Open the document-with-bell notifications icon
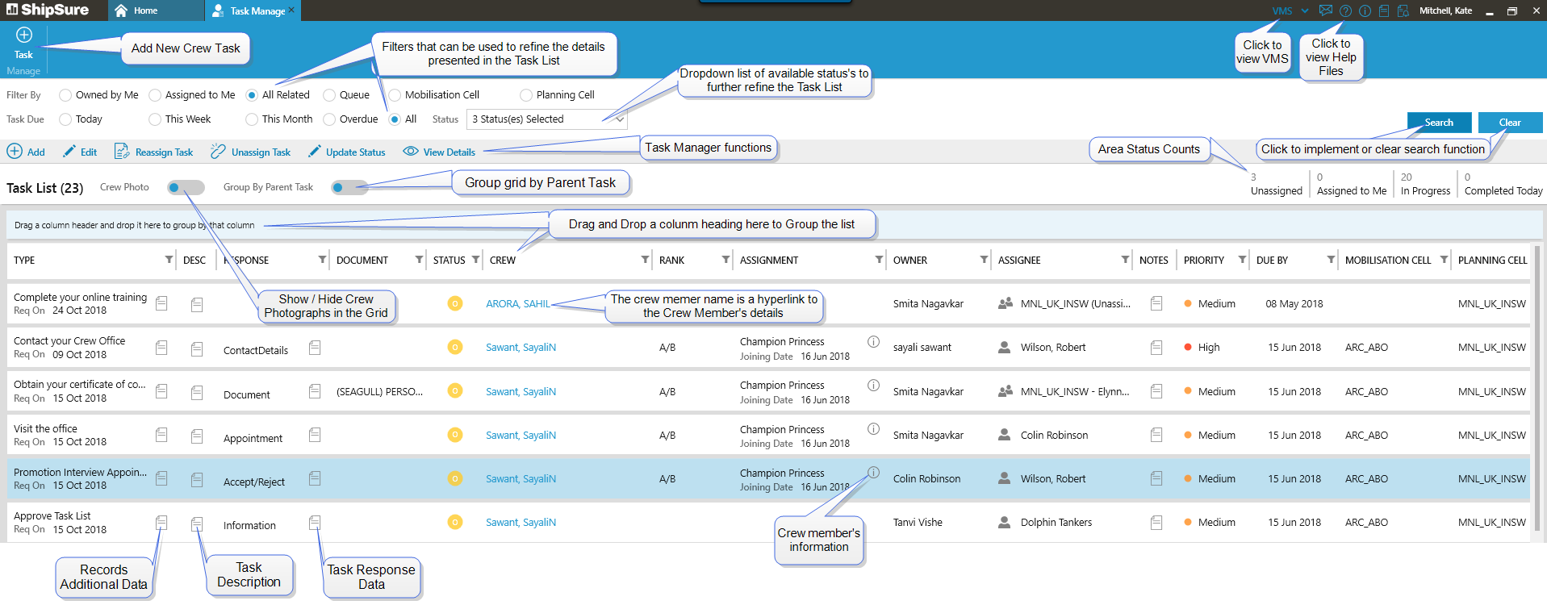The width and height of the screenshot is (1547, 609). point(1403,11)
